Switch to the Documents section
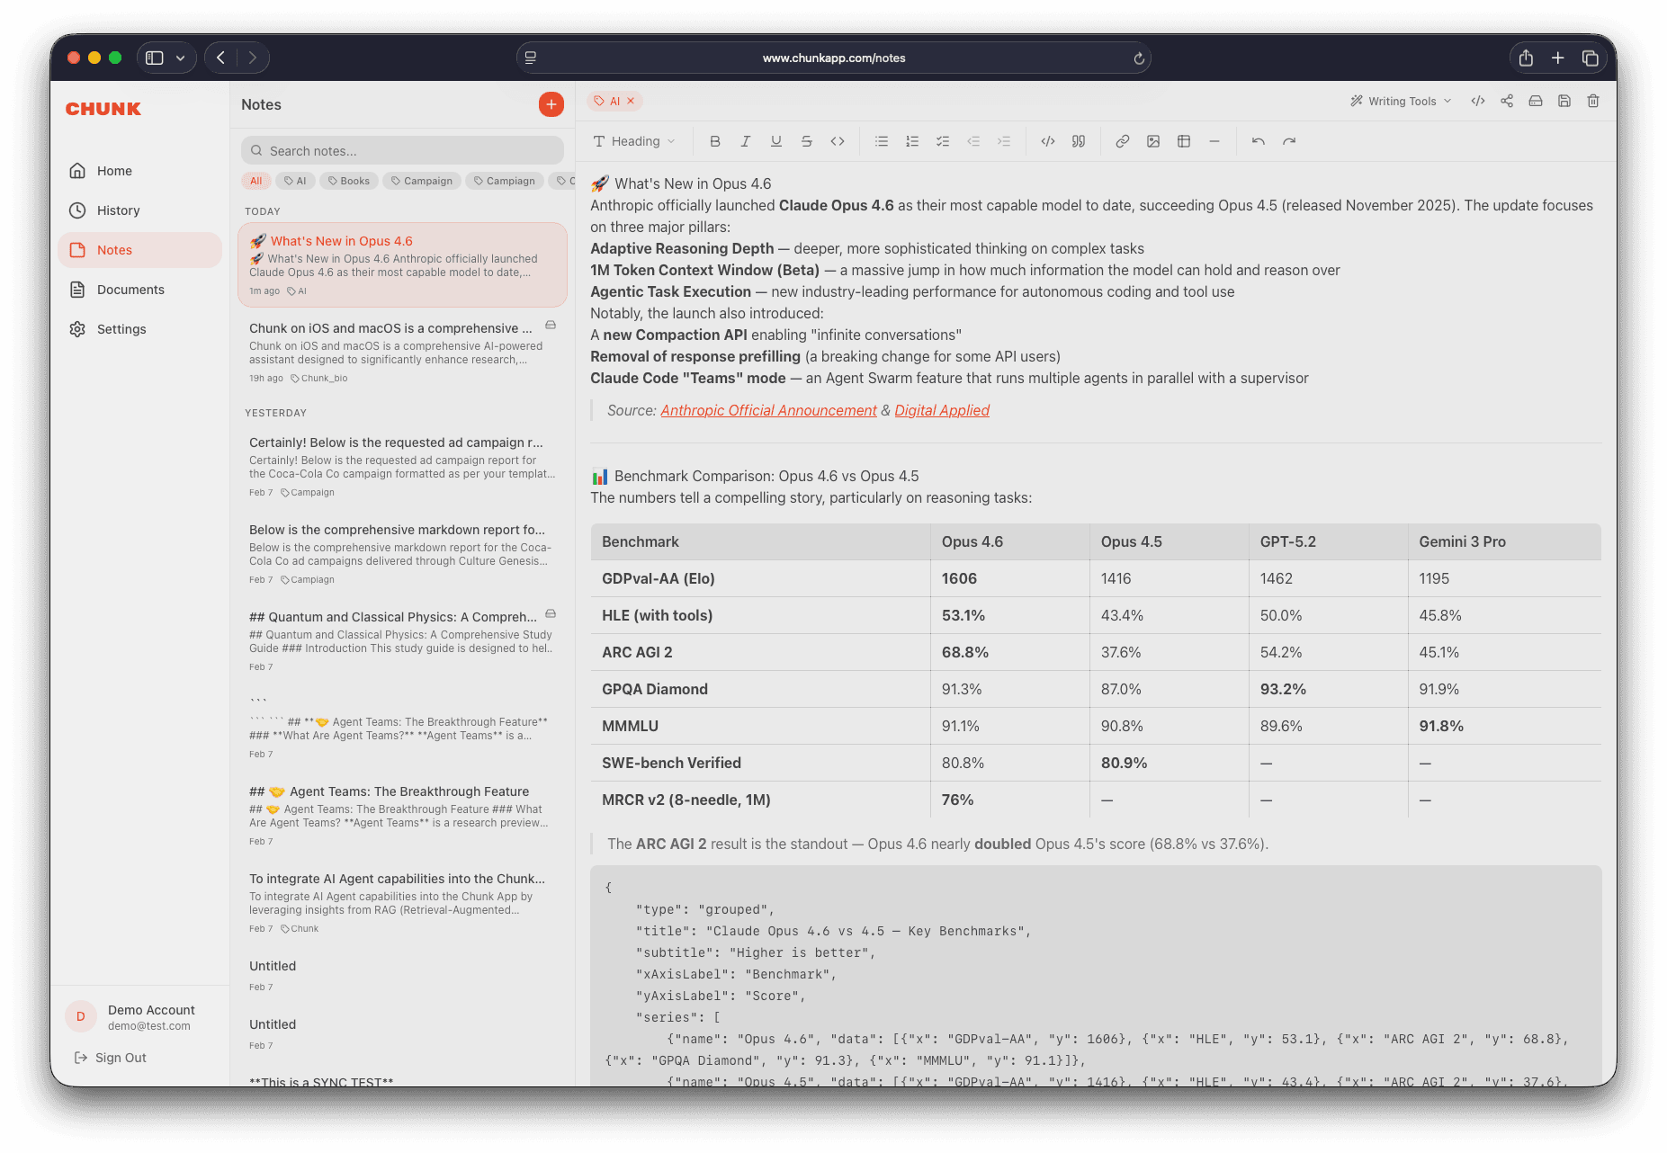The width and height of the screenshot is (1667, 1153). point(130,289)
